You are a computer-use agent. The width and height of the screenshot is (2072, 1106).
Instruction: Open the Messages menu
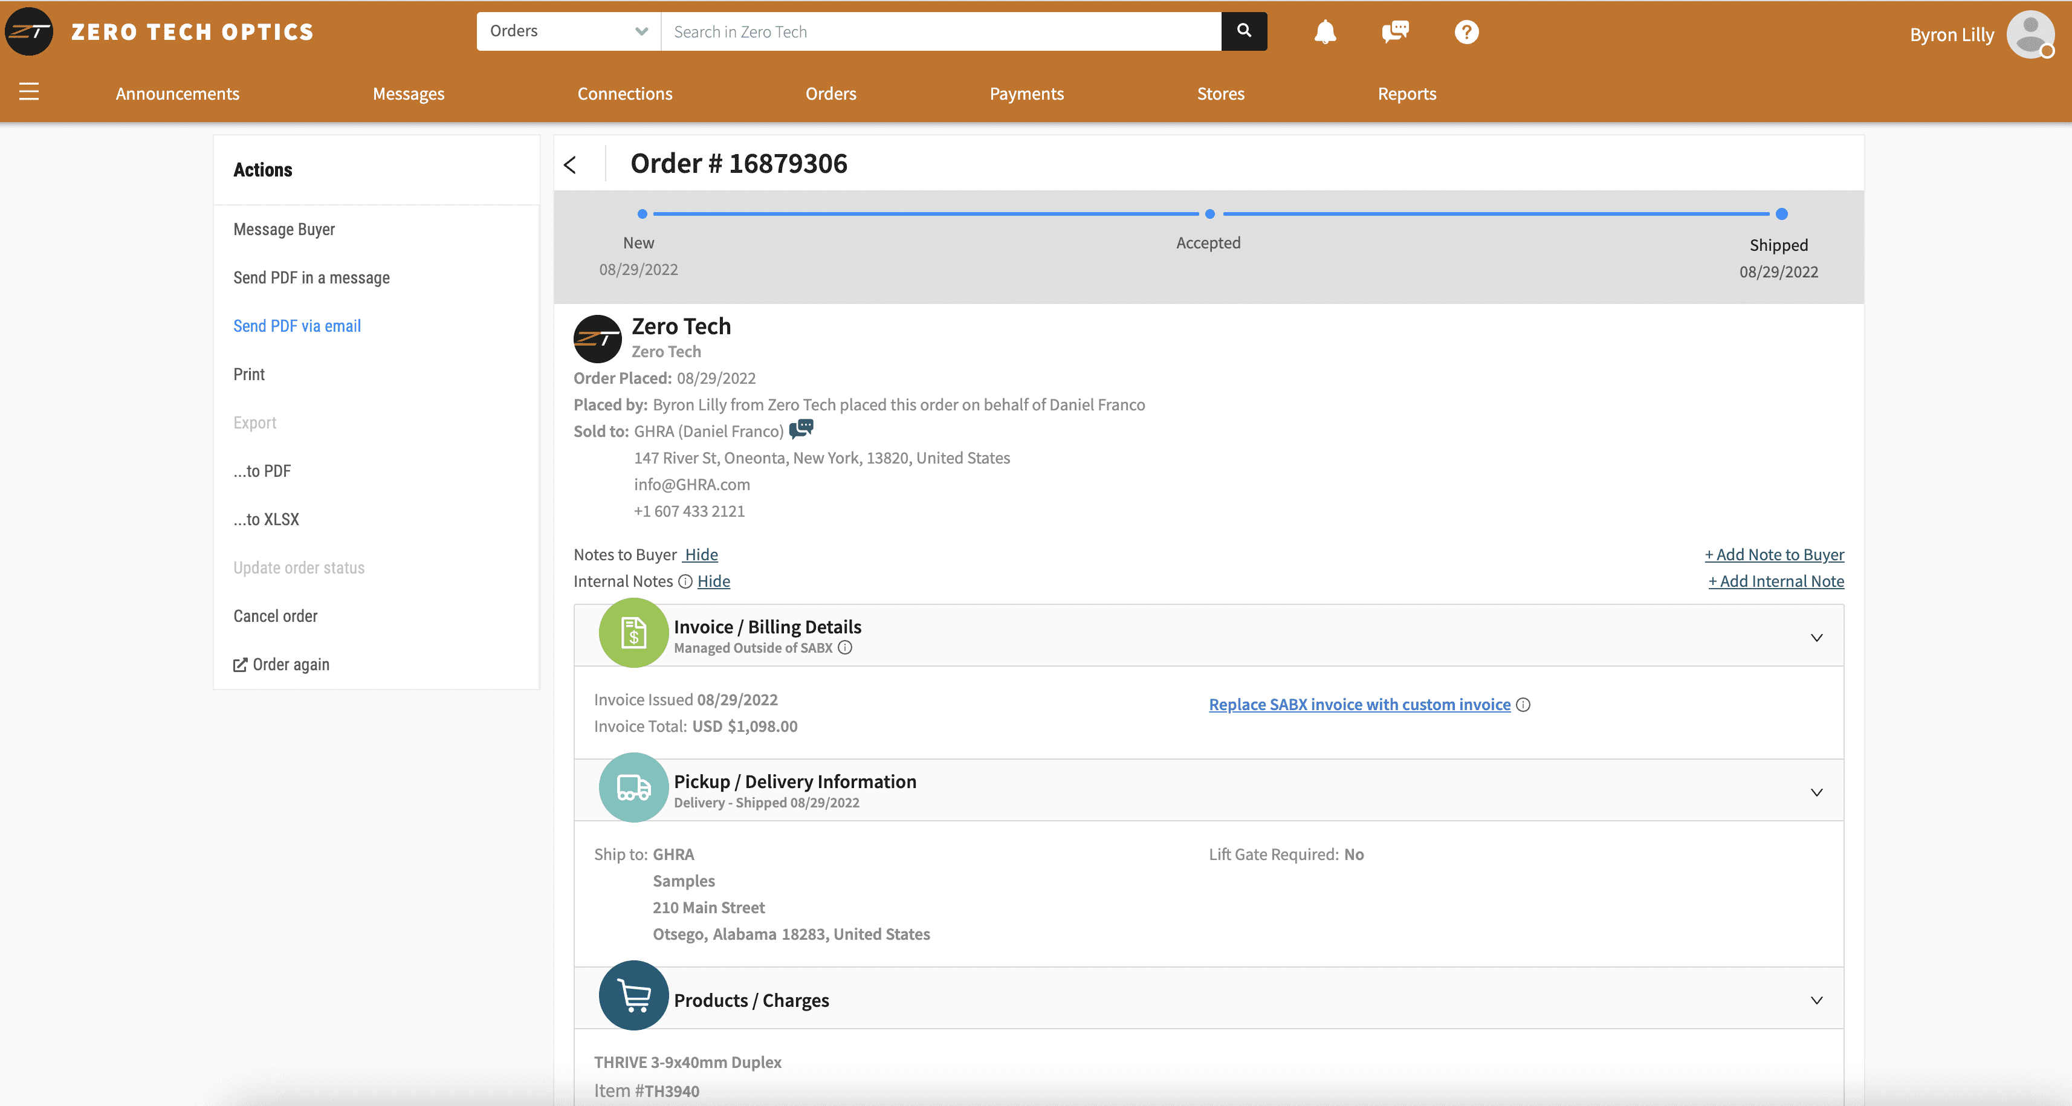tap(409, 93)
